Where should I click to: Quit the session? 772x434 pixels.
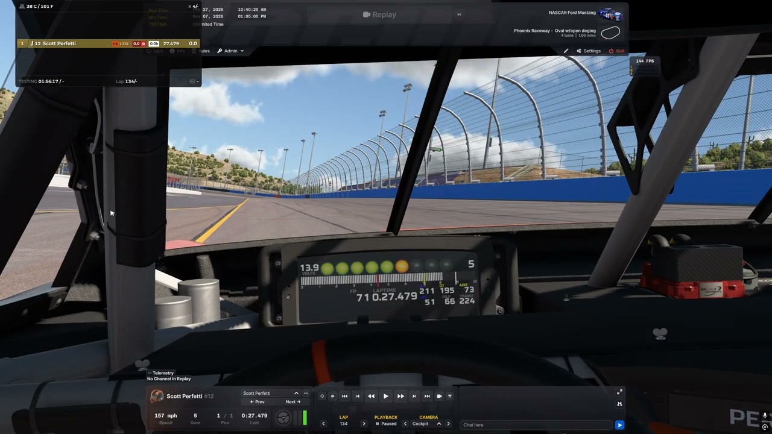pyautogui.click(x=616, y=51)
